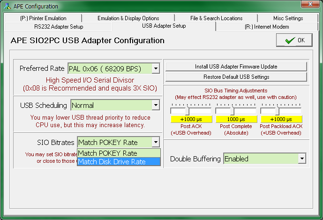The image size is (323, 220).
Task: Click the SIO Bus Timing Adjustments heading
Action: (x=236, y=91)
